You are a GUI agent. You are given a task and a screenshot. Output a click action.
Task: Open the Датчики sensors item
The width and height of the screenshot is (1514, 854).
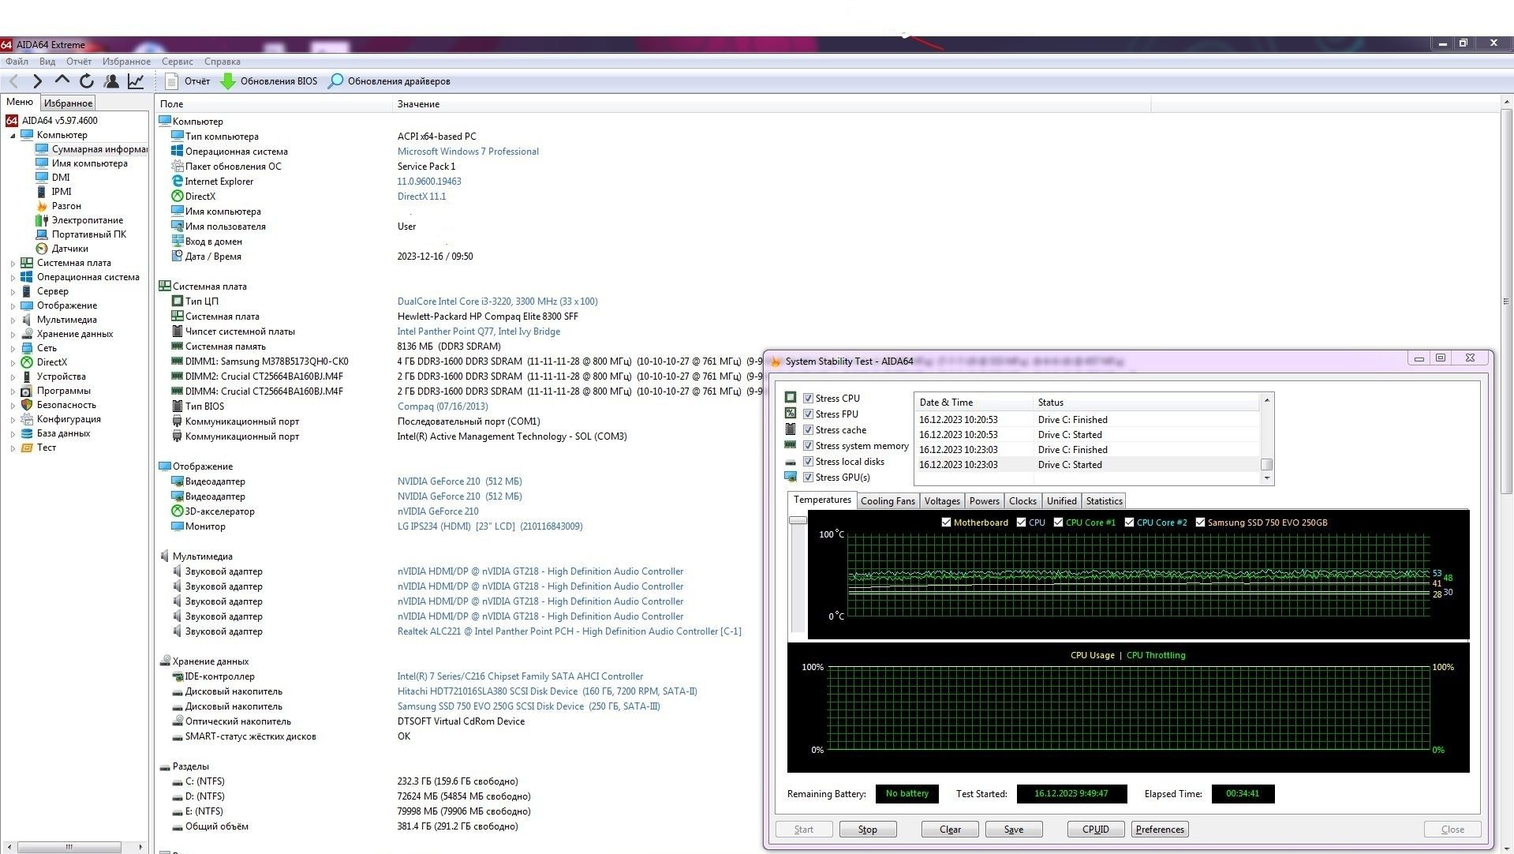tap(70, 249)
